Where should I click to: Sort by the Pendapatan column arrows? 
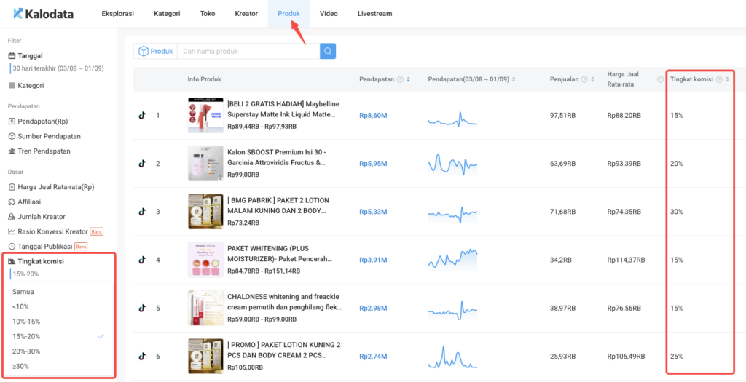[408, 79]
